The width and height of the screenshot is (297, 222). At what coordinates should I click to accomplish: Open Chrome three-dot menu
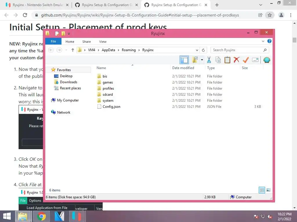291,15
